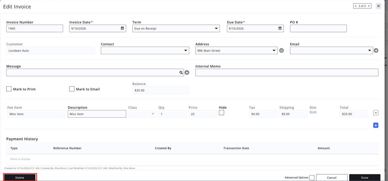Click the Transaction Date column header
388x181 pixels.
236,148
